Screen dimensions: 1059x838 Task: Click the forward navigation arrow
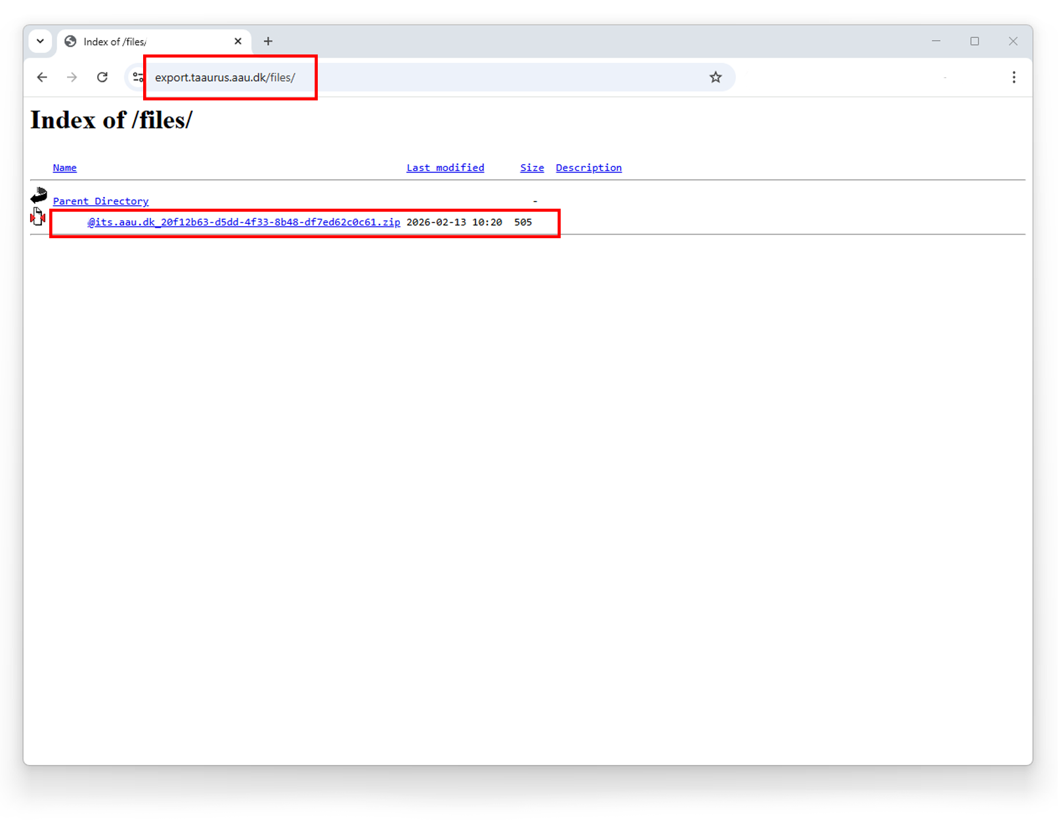click(72, 77)
